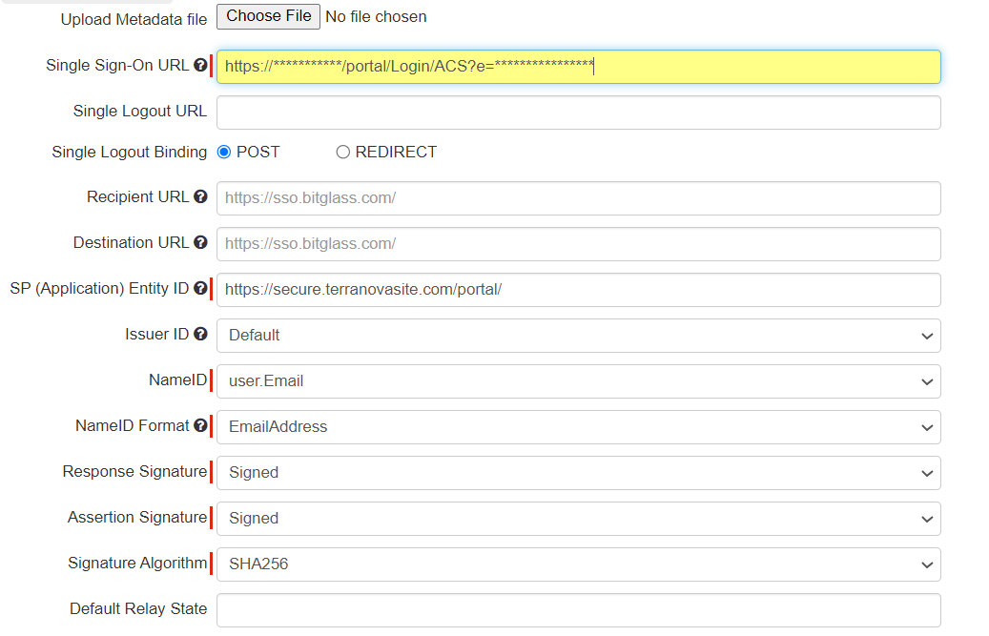
Task: Switch Single Logout Binding to REDIRECT
Action: click(x=342, y=151)
